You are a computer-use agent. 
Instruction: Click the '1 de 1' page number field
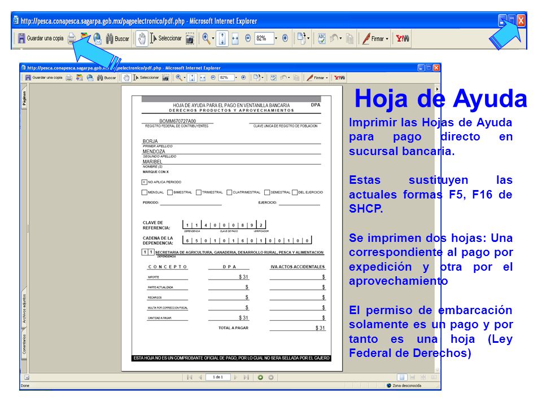pyautogui.click(x=218, y=377)
